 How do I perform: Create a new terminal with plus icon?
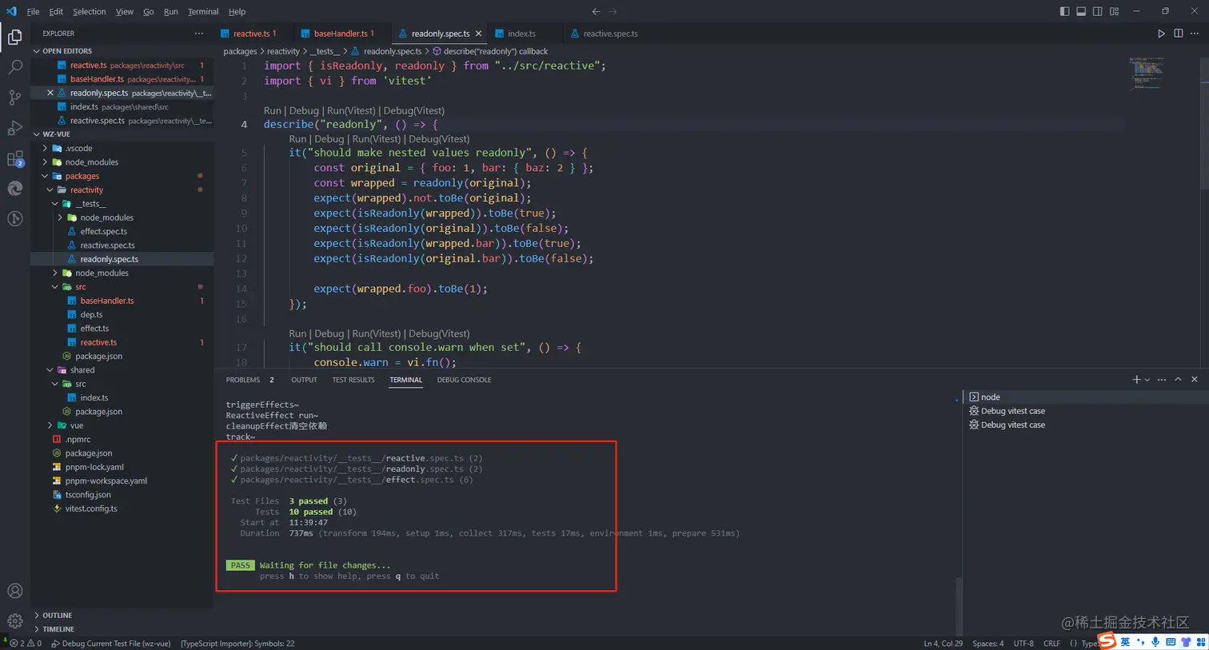(1136, 380)
